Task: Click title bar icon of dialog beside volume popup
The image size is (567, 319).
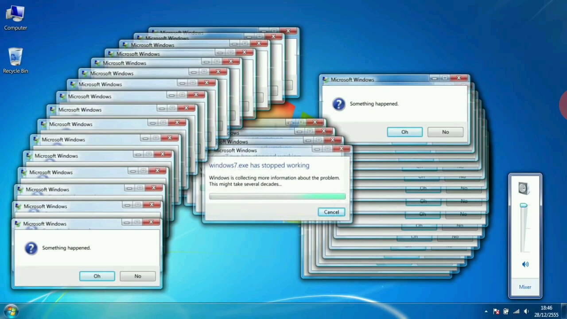Action: [x=326, y=80]
